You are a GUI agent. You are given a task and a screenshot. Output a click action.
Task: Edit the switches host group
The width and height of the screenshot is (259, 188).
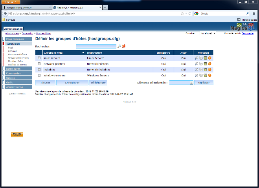point(197,69)
